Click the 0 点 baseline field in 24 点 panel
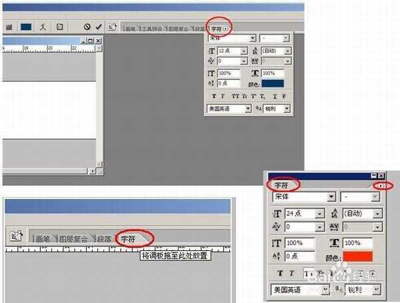The image size is (400, 303). [300, 256]
